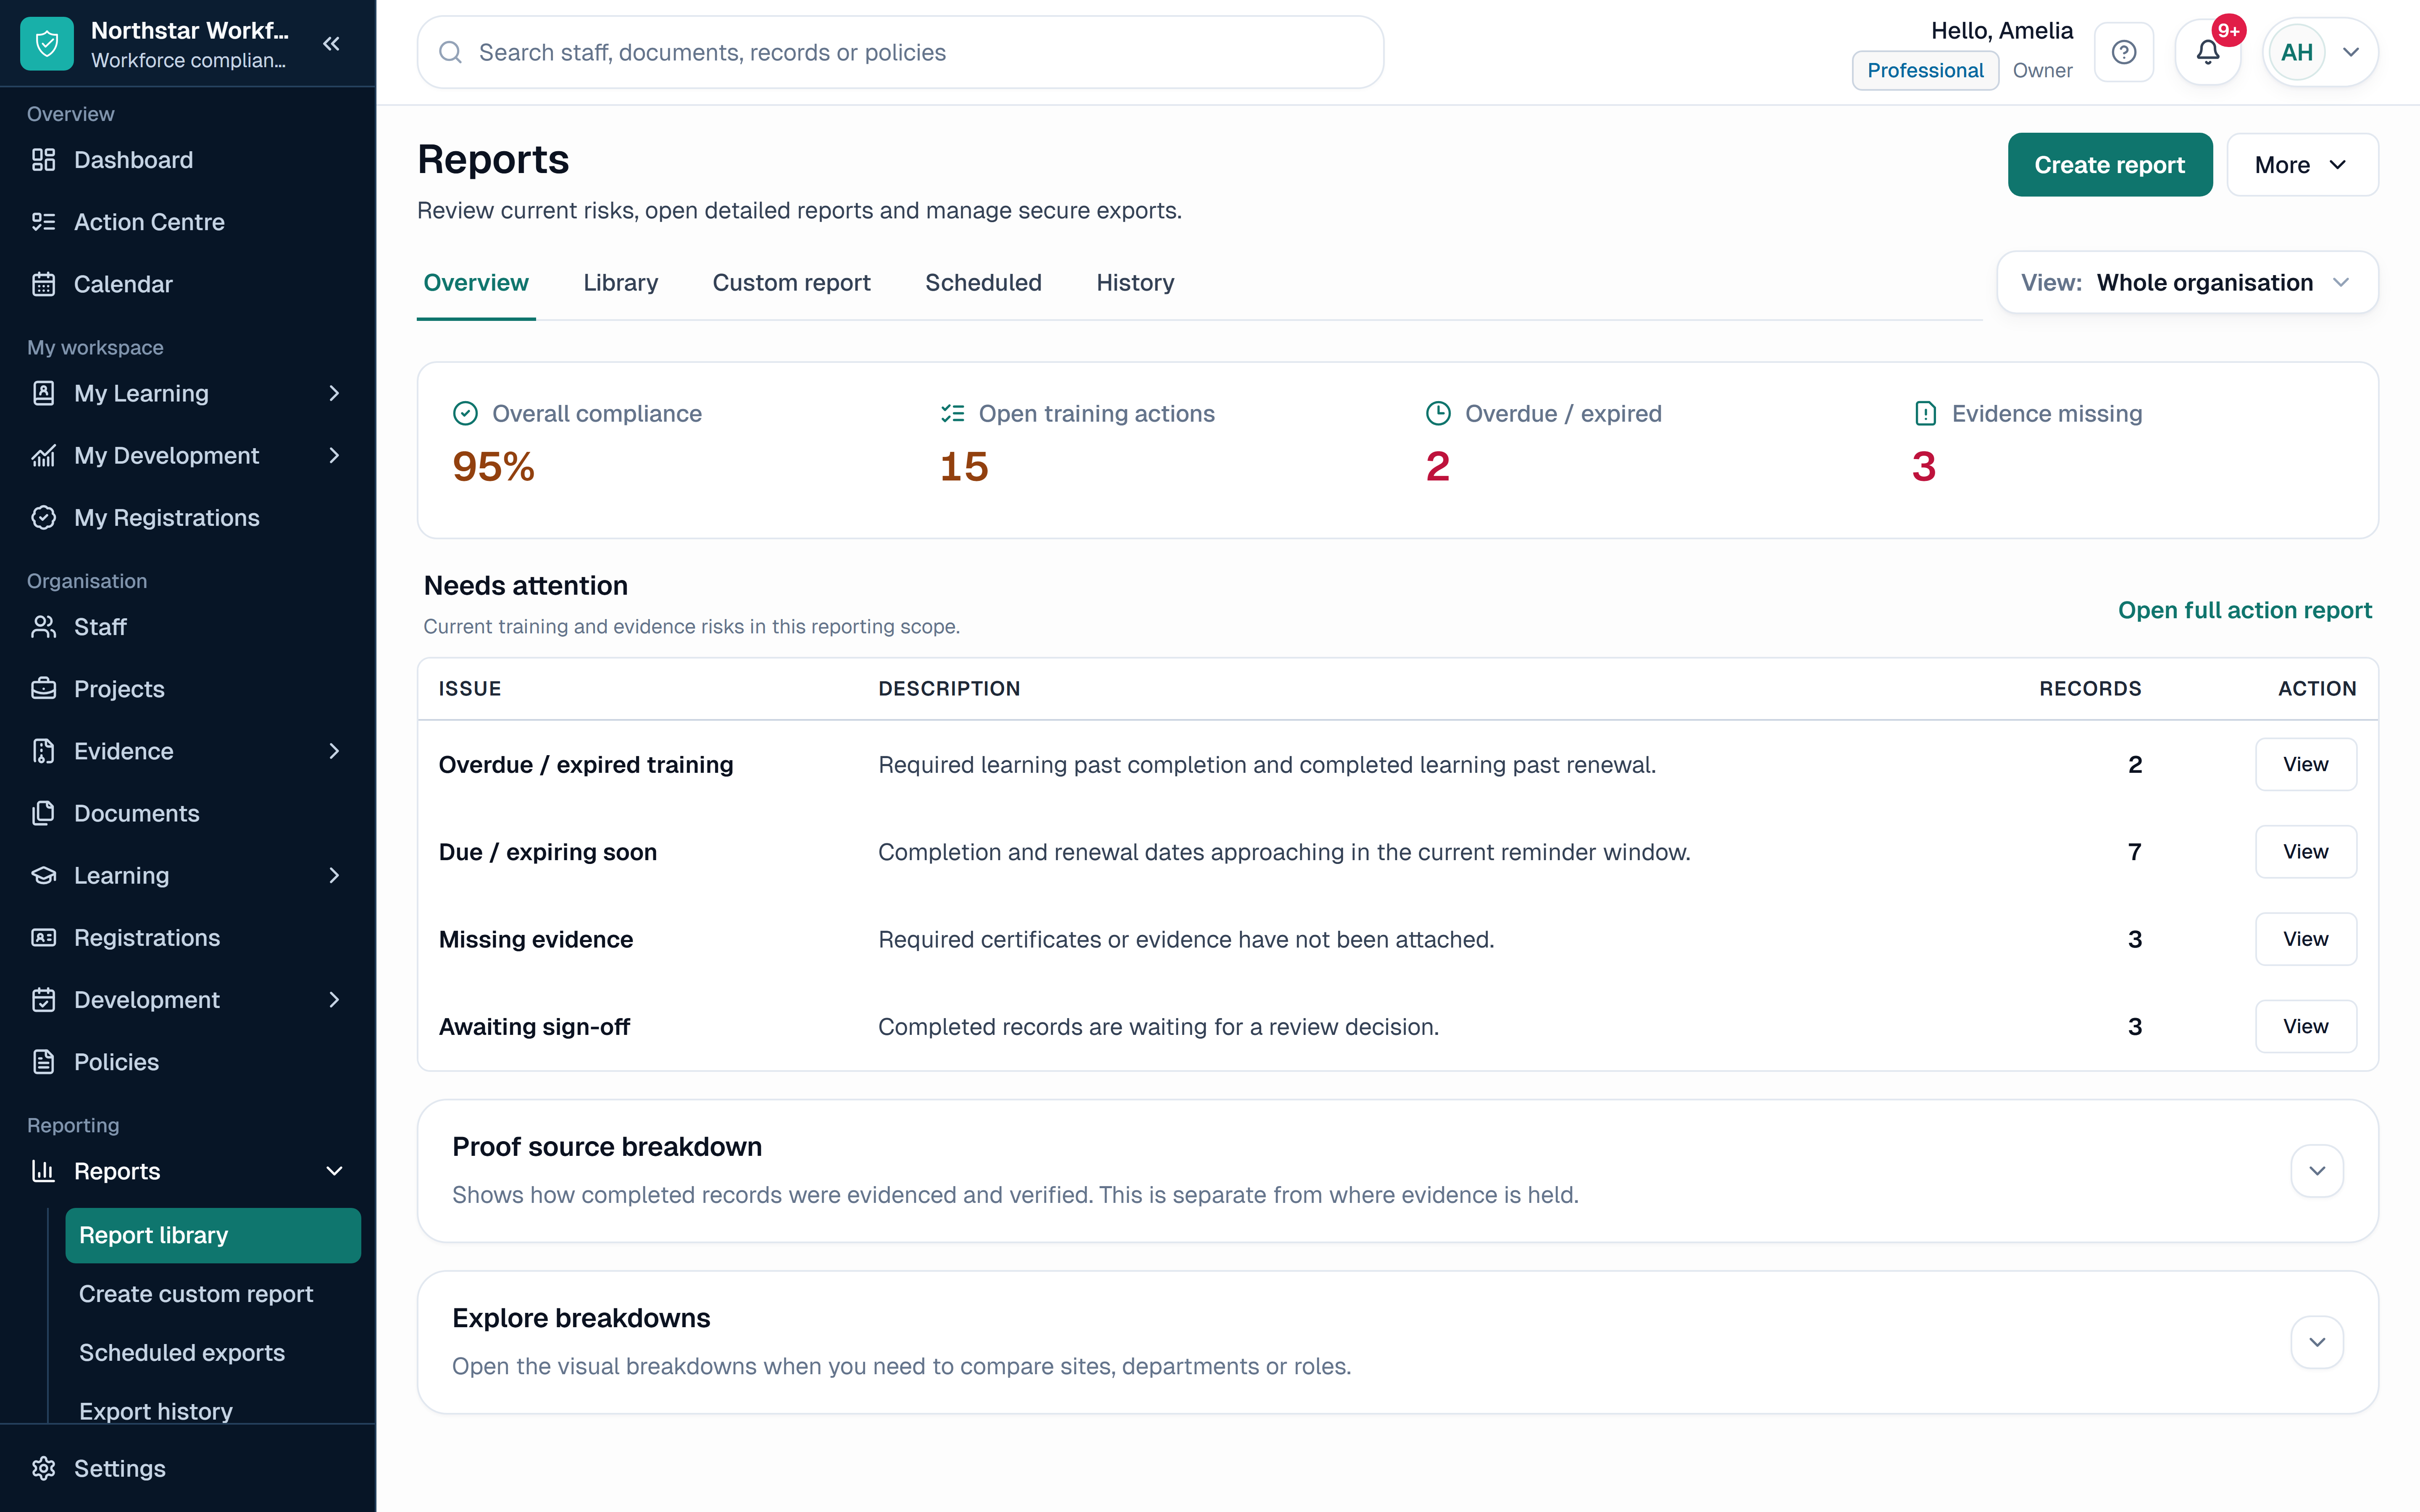Open the help question mark icon

[2123, 52]
